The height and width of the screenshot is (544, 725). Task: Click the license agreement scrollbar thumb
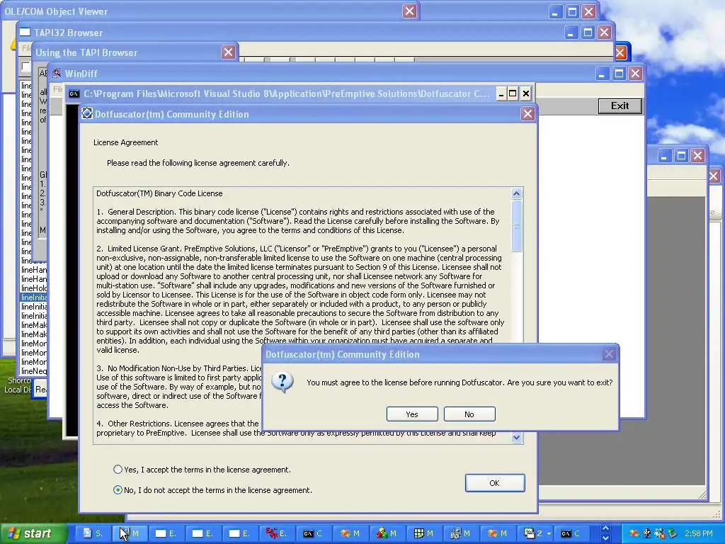tap(517, 226)
